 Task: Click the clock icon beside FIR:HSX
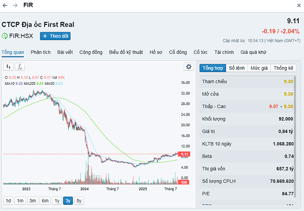tap(5, 36)
